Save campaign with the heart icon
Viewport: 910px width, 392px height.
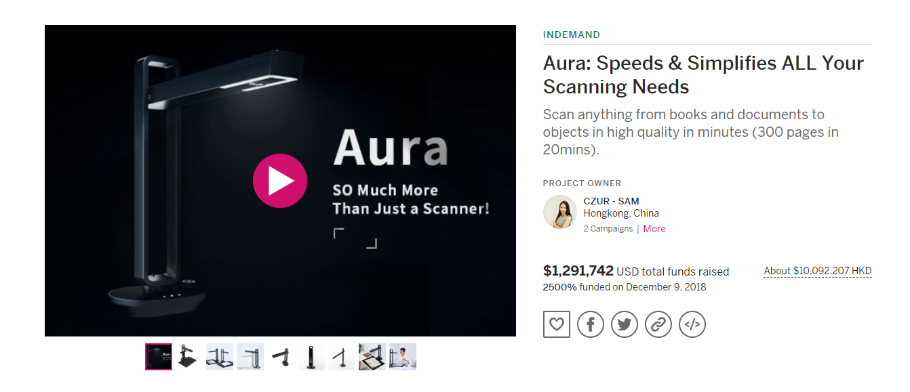[557, 324]
